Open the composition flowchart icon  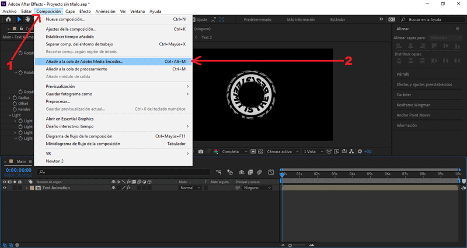pyautogui.click(x=352, y=151)
